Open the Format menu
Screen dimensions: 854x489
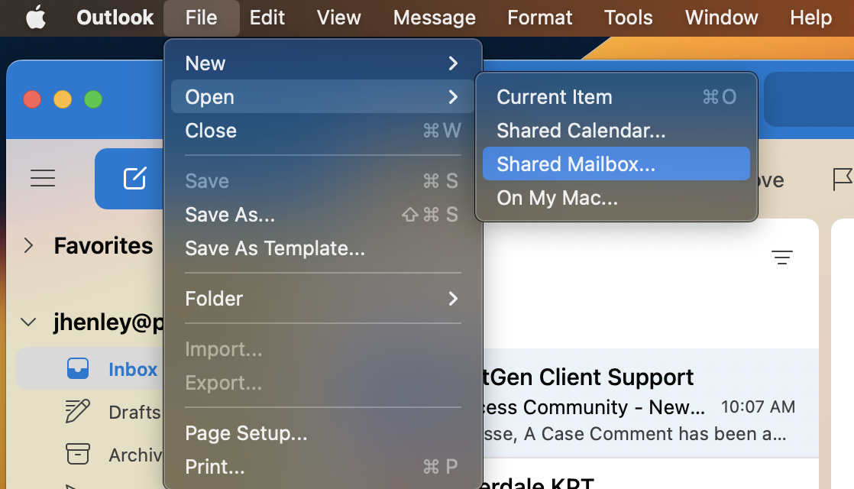539,18
